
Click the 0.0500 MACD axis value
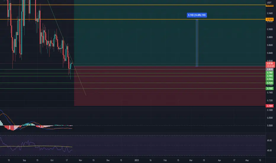[x=270, y=118]
